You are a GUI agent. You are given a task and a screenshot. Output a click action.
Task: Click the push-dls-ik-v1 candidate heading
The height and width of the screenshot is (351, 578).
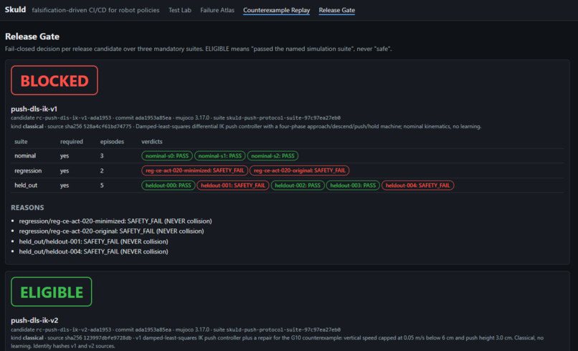(34, 109)
